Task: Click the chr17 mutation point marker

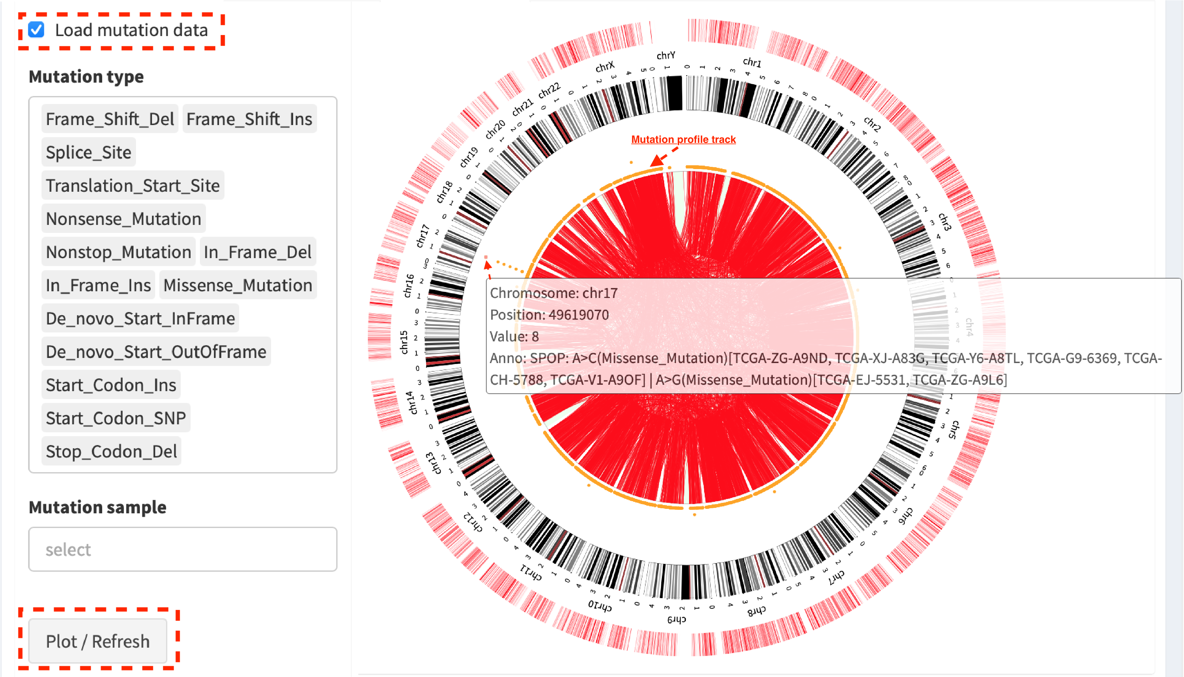Action: (x=486, y=257)
